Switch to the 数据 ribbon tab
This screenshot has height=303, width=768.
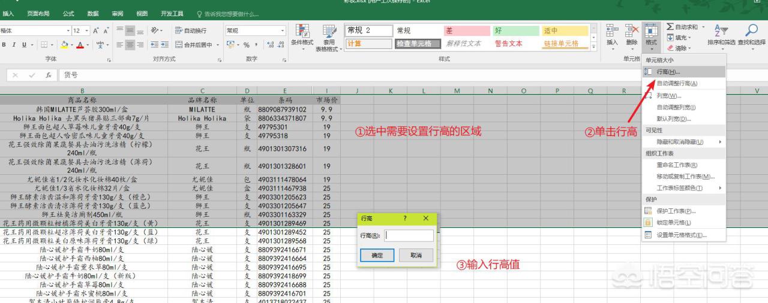[x=93, y=13]
